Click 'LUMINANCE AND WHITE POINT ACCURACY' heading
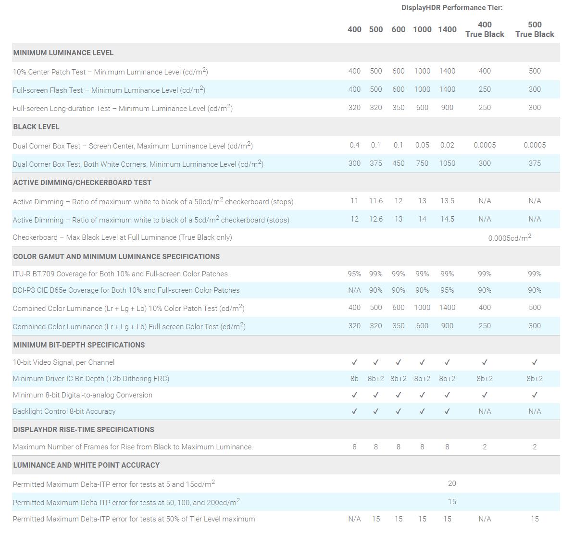This screenshot has height=533, width=574. (87, 465)
